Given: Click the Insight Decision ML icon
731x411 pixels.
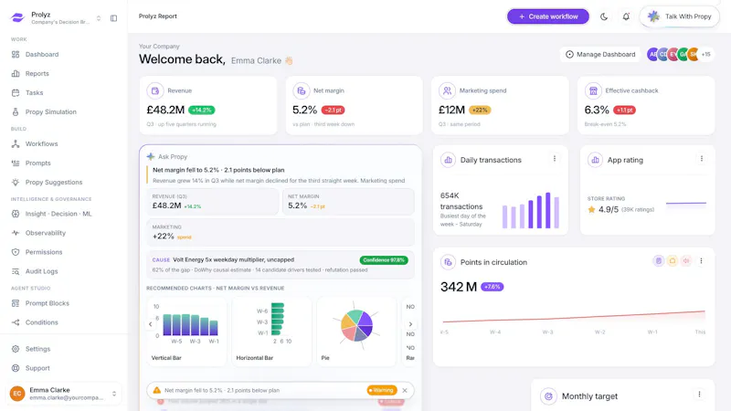Looking at the screenshot, I should click(x=16, y=214).
